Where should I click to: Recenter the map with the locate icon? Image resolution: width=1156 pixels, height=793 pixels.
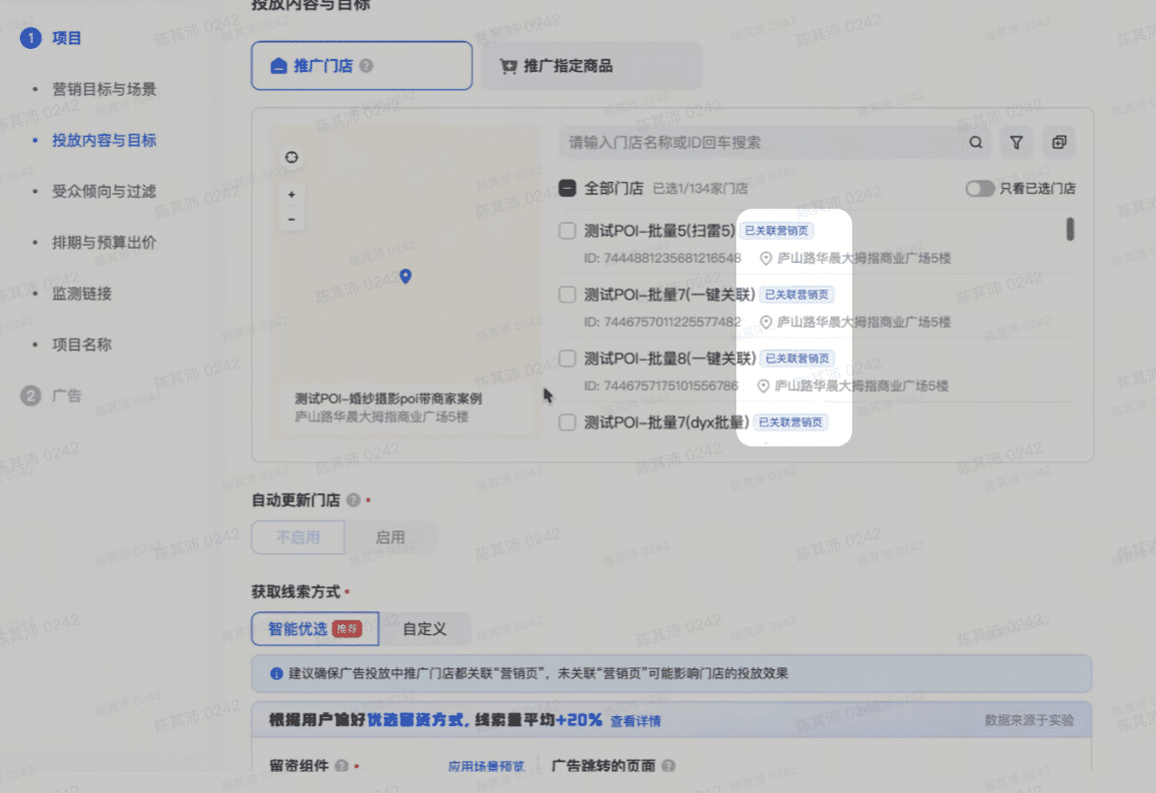click(291, 158)
